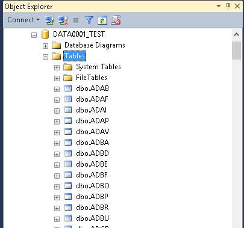Open the Connect dropdown menu
Viewport: 244px width, 228px height.
(23, 20)
